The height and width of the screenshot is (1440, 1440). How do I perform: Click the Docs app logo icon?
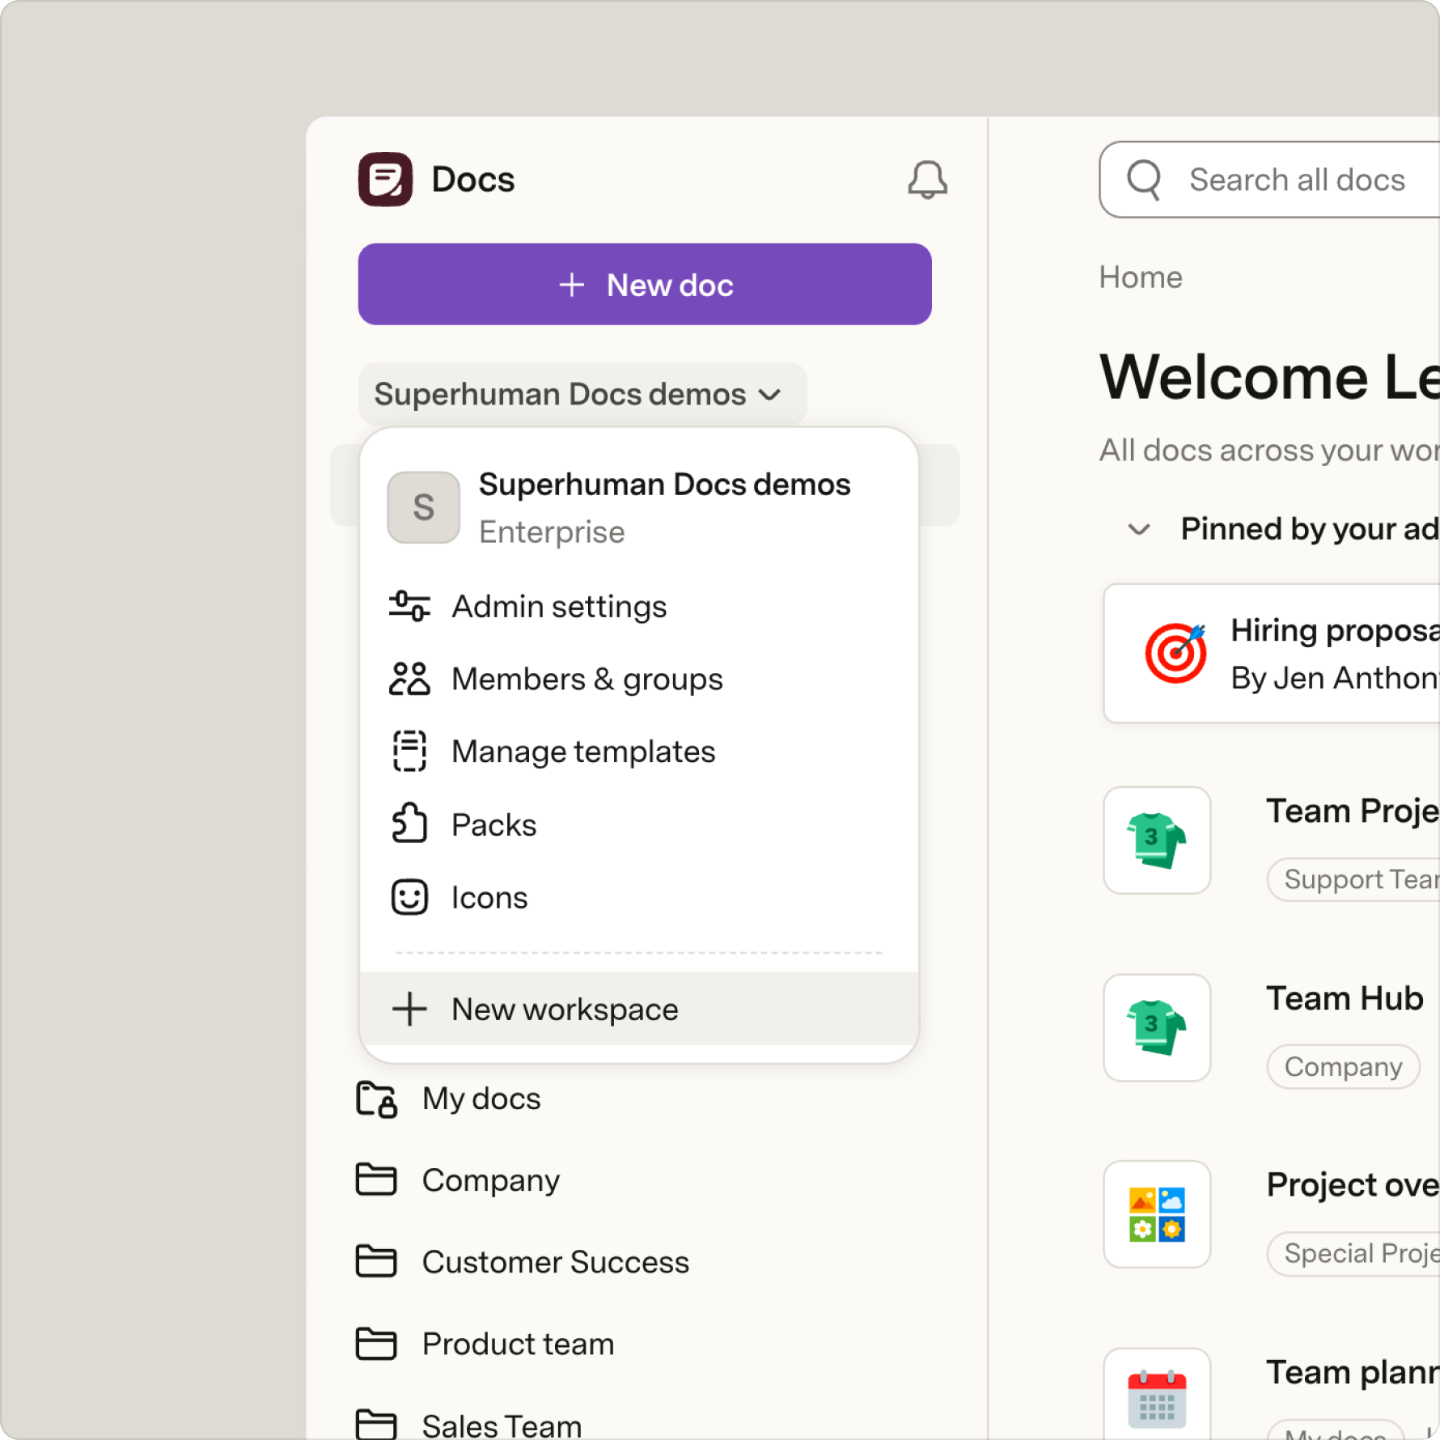pyautogui.click(x=385, y=179)
